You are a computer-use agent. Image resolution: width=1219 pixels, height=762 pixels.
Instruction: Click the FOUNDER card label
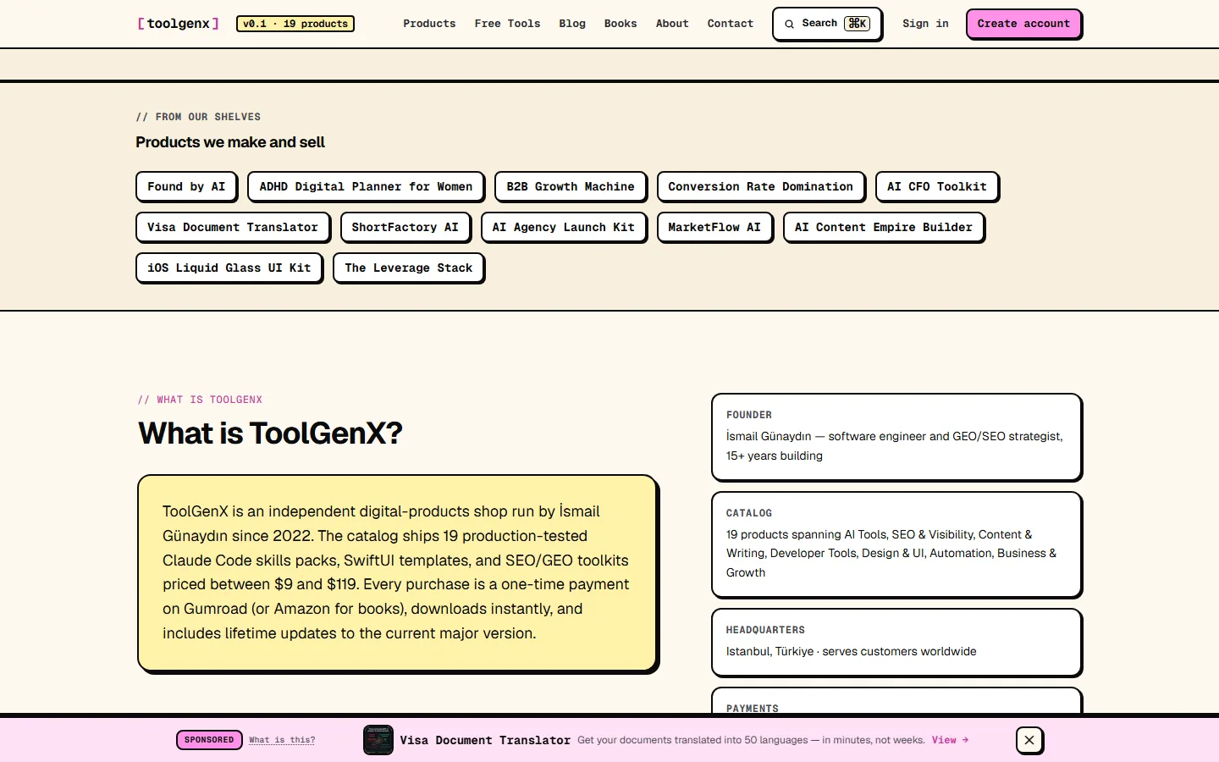749,415
